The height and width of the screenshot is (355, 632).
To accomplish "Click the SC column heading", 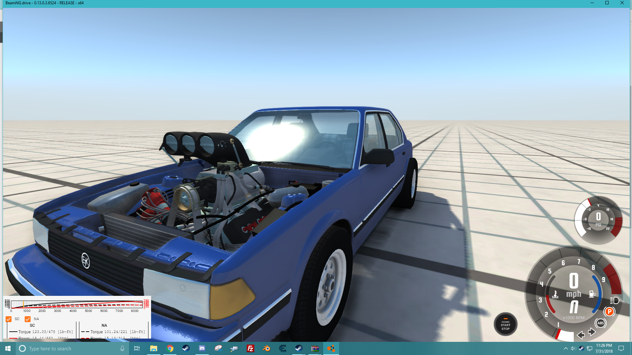I will tap(32, 325).
